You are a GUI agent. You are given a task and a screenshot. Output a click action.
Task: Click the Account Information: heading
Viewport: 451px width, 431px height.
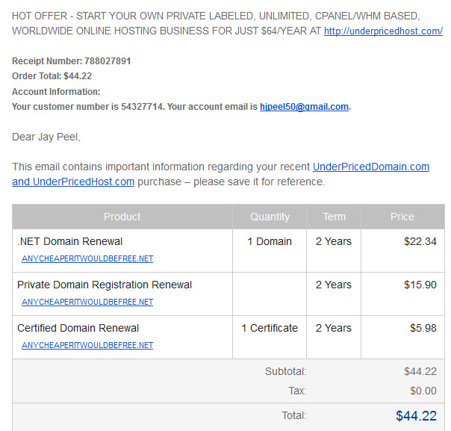(x=56, y=91)
